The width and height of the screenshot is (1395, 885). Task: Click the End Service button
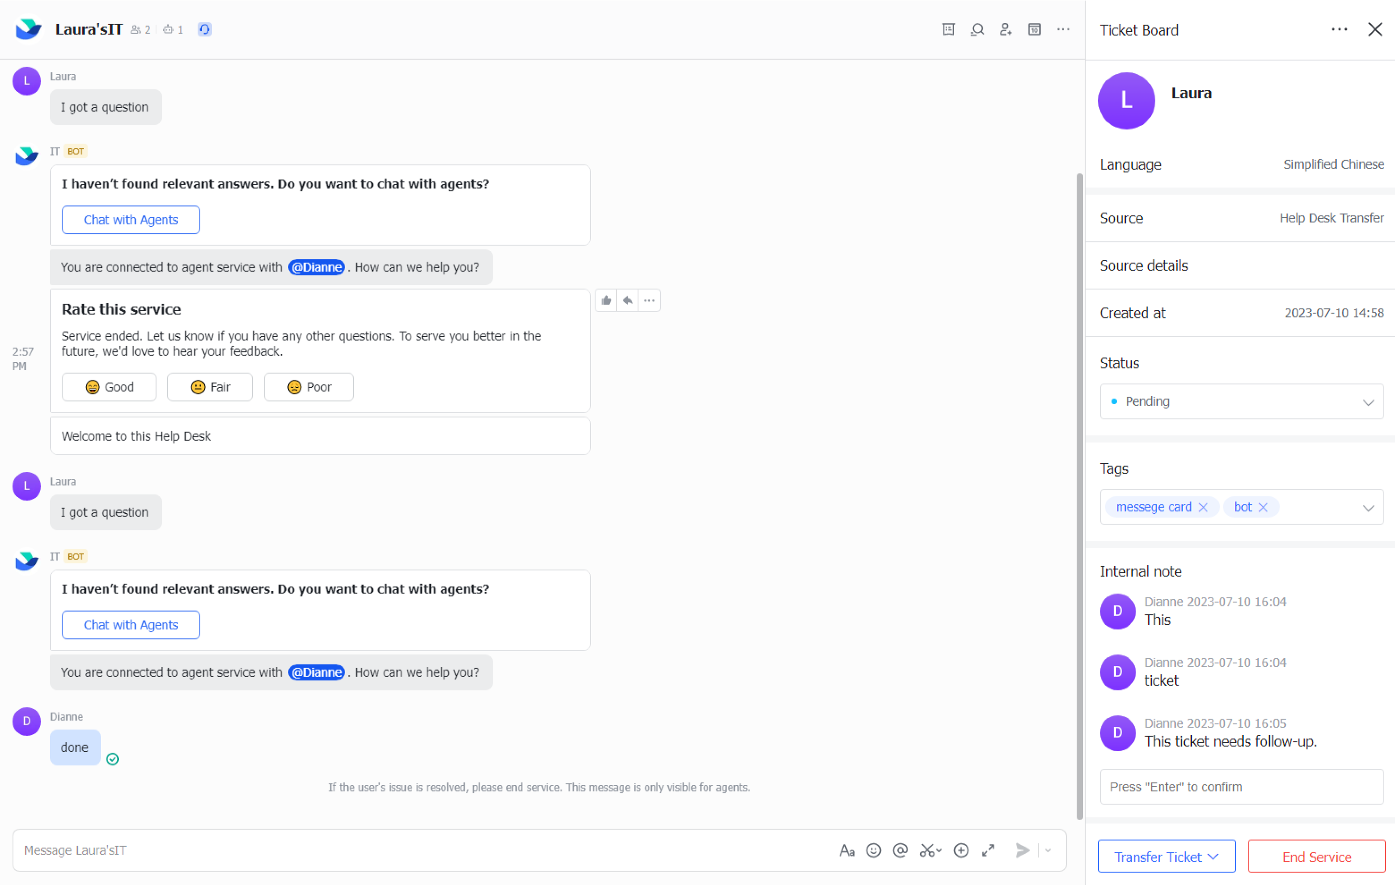[x=1316, y=856]
